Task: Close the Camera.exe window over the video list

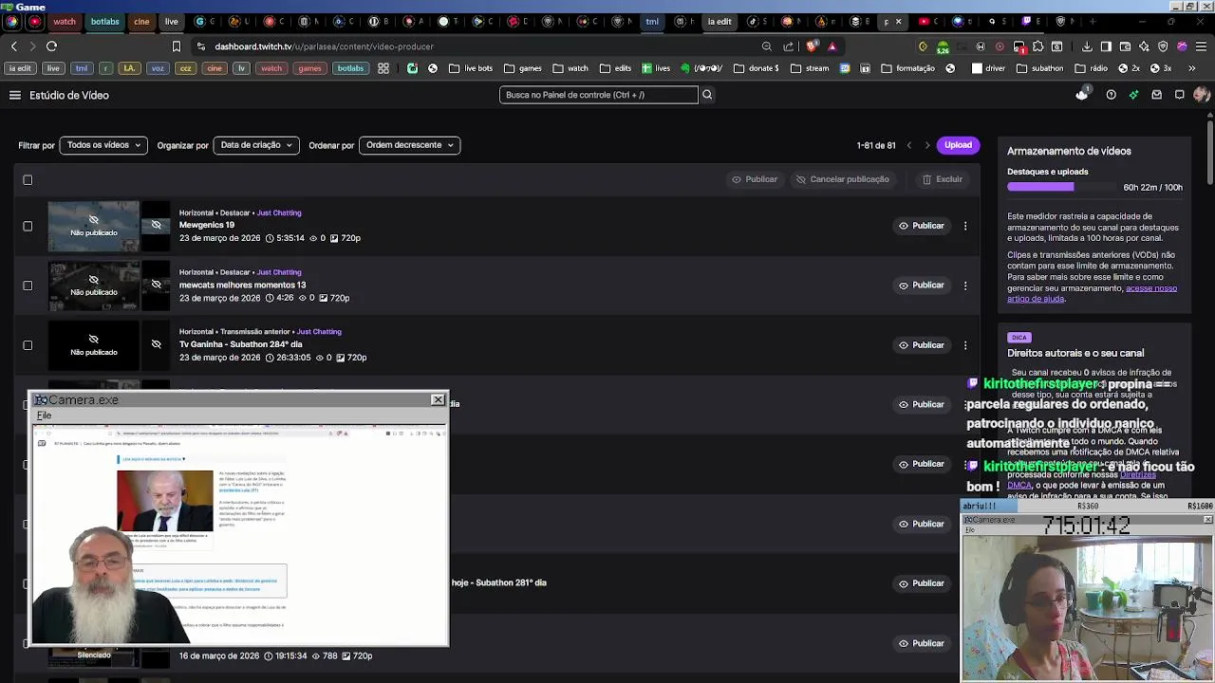Action: tap(438, 399)
